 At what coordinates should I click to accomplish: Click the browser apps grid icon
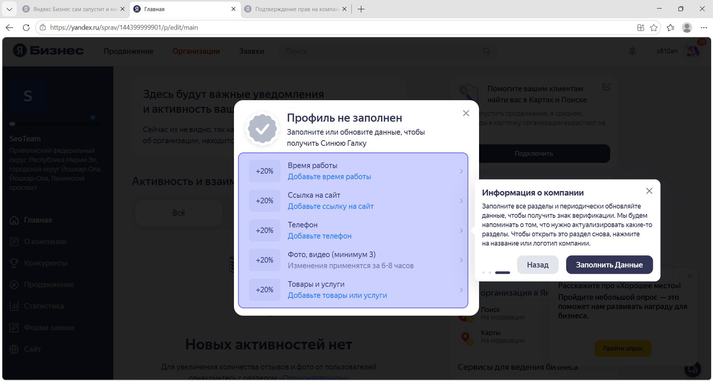[x=640, y=28]
